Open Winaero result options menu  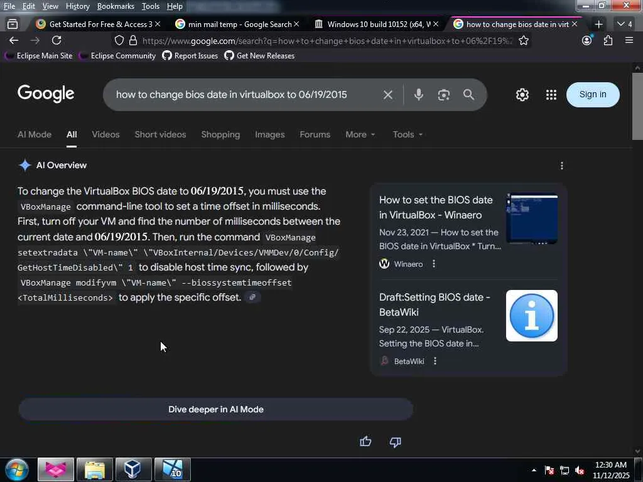pos(434,264)
